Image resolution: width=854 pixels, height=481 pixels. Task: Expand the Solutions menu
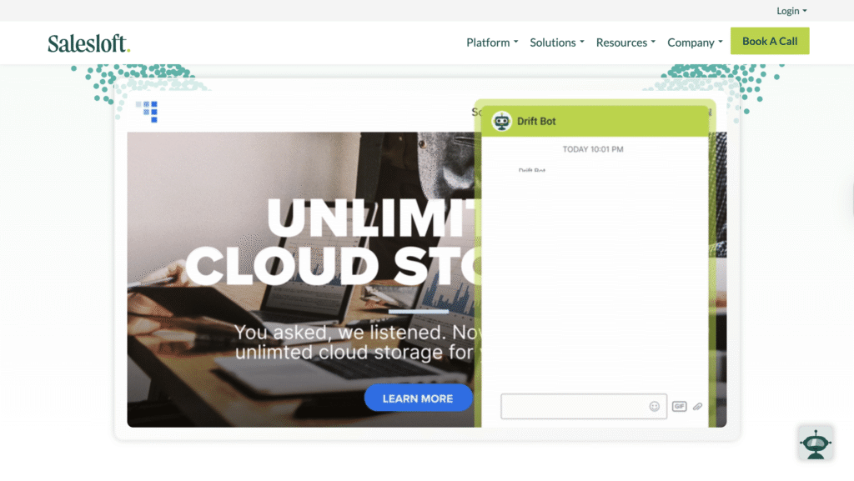(x=556, y=43)
